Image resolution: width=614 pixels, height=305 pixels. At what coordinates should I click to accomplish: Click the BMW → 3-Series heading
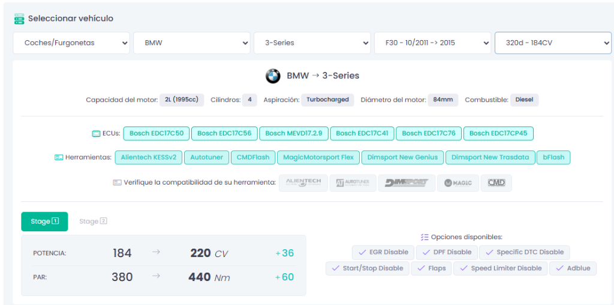(323, 76)
